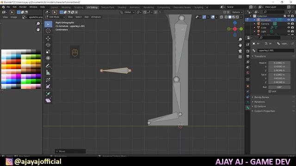The width and height of the screenshot is (296, 166).
Task: Open the Image menu in UV editor
Action: [x=13, y=17]
